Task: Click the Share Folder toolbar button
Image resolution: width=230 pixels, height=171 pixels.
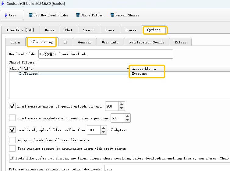Action: 89,15
